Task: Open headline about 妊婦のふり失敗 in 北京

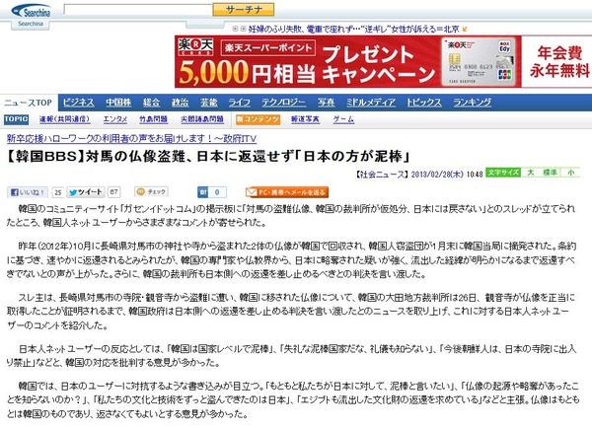Action: pos(354,29)
